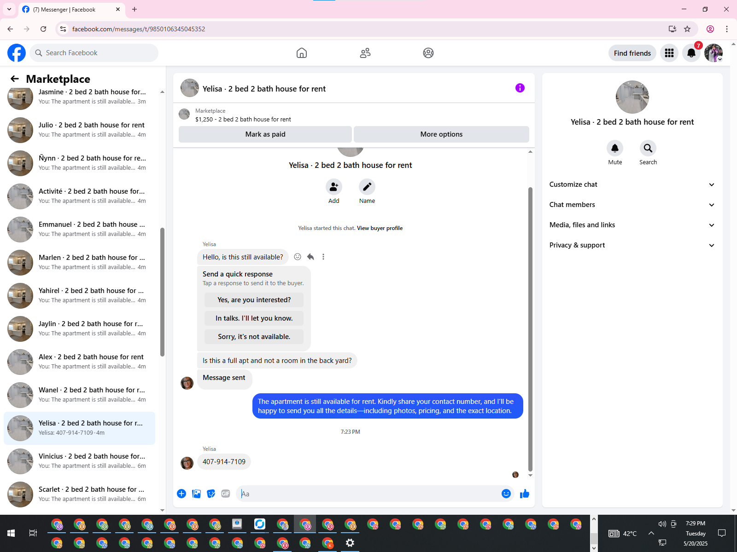Click the chat messages scrollbar thumb
This screenshot has height=552, width=737.
click(x=530, y=329)
